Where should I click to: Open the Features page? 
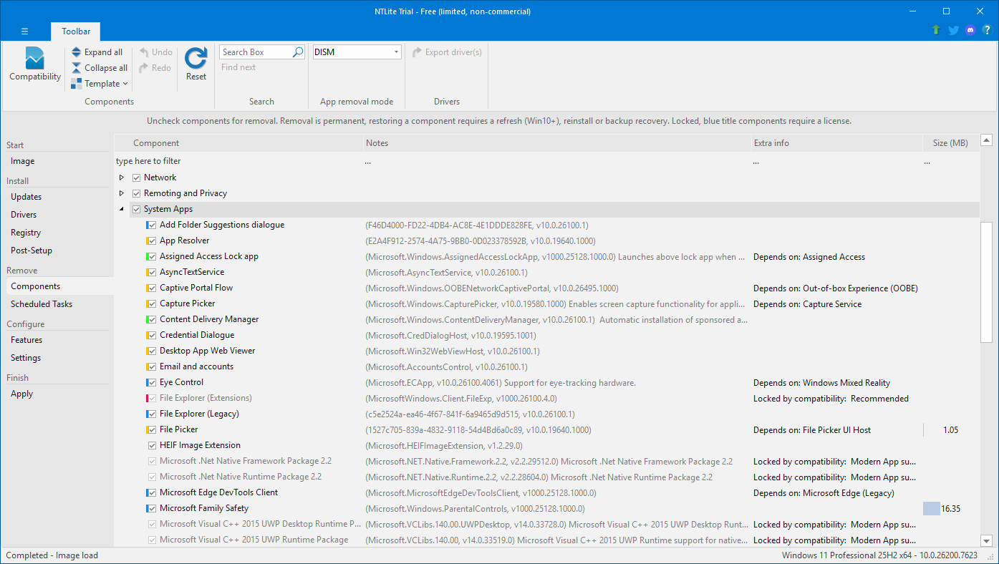click(26, 340)
